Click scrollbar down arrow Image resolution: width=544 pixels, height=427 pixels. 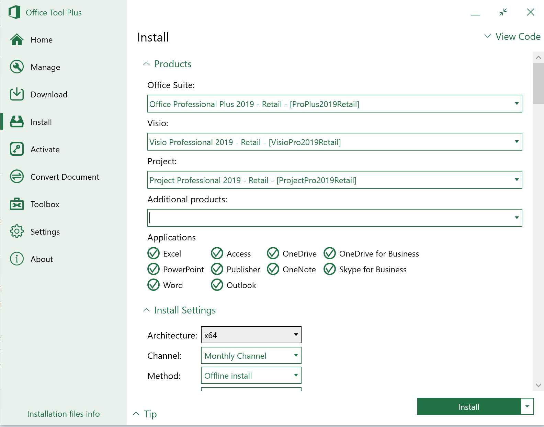point(538,385)
